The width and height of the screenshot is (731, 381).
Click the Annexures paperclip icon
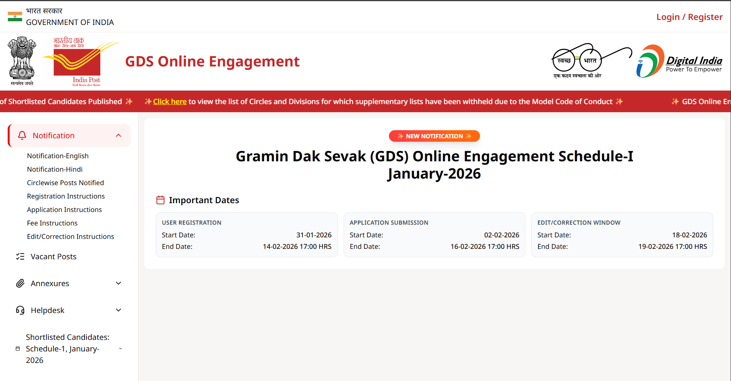point(20,283)
